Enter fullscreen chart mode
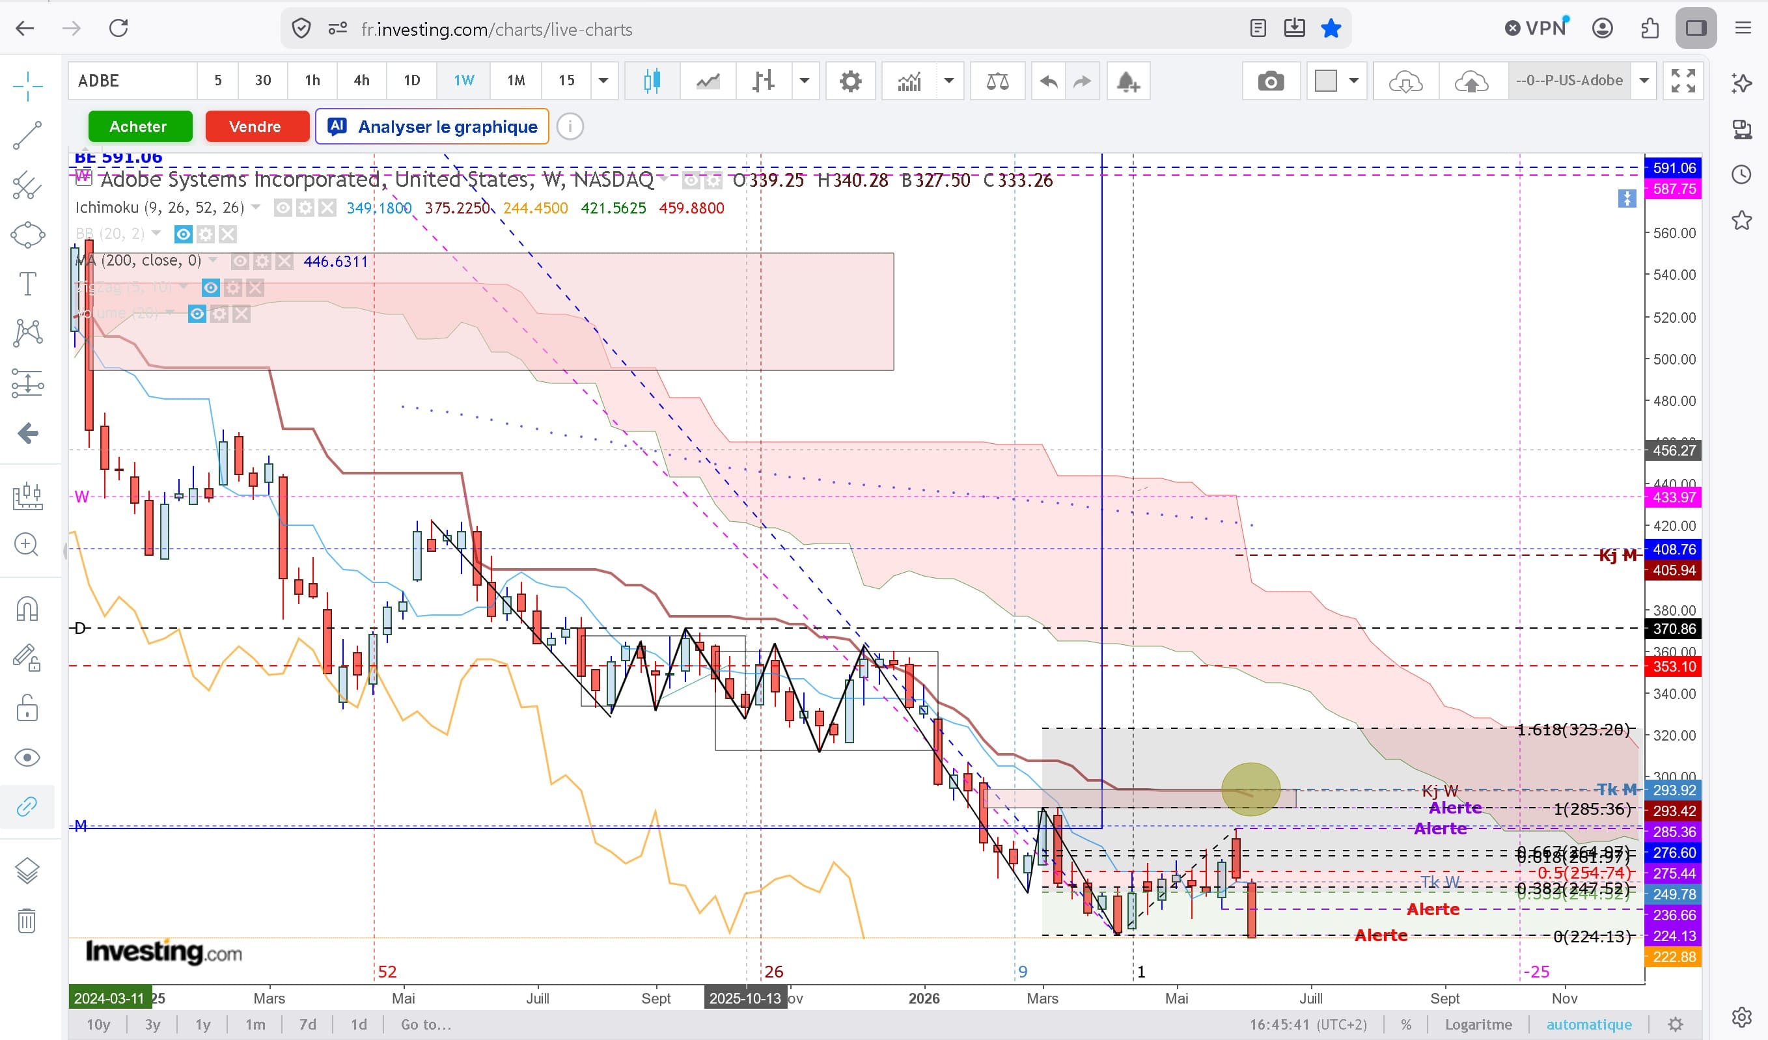Viewport: 1768px width, 1040px height. click(1683, 81)
